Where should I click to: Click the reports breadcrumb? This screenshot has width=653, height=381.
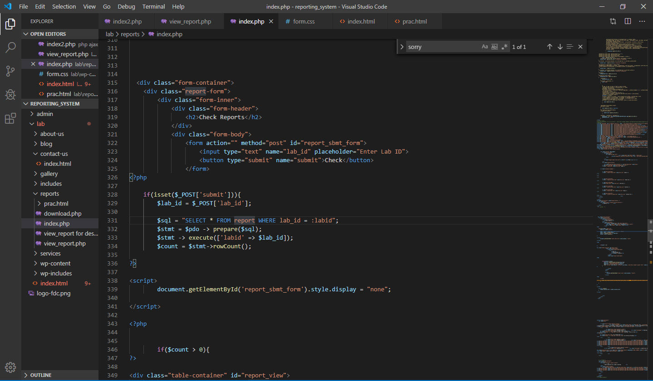130,34
